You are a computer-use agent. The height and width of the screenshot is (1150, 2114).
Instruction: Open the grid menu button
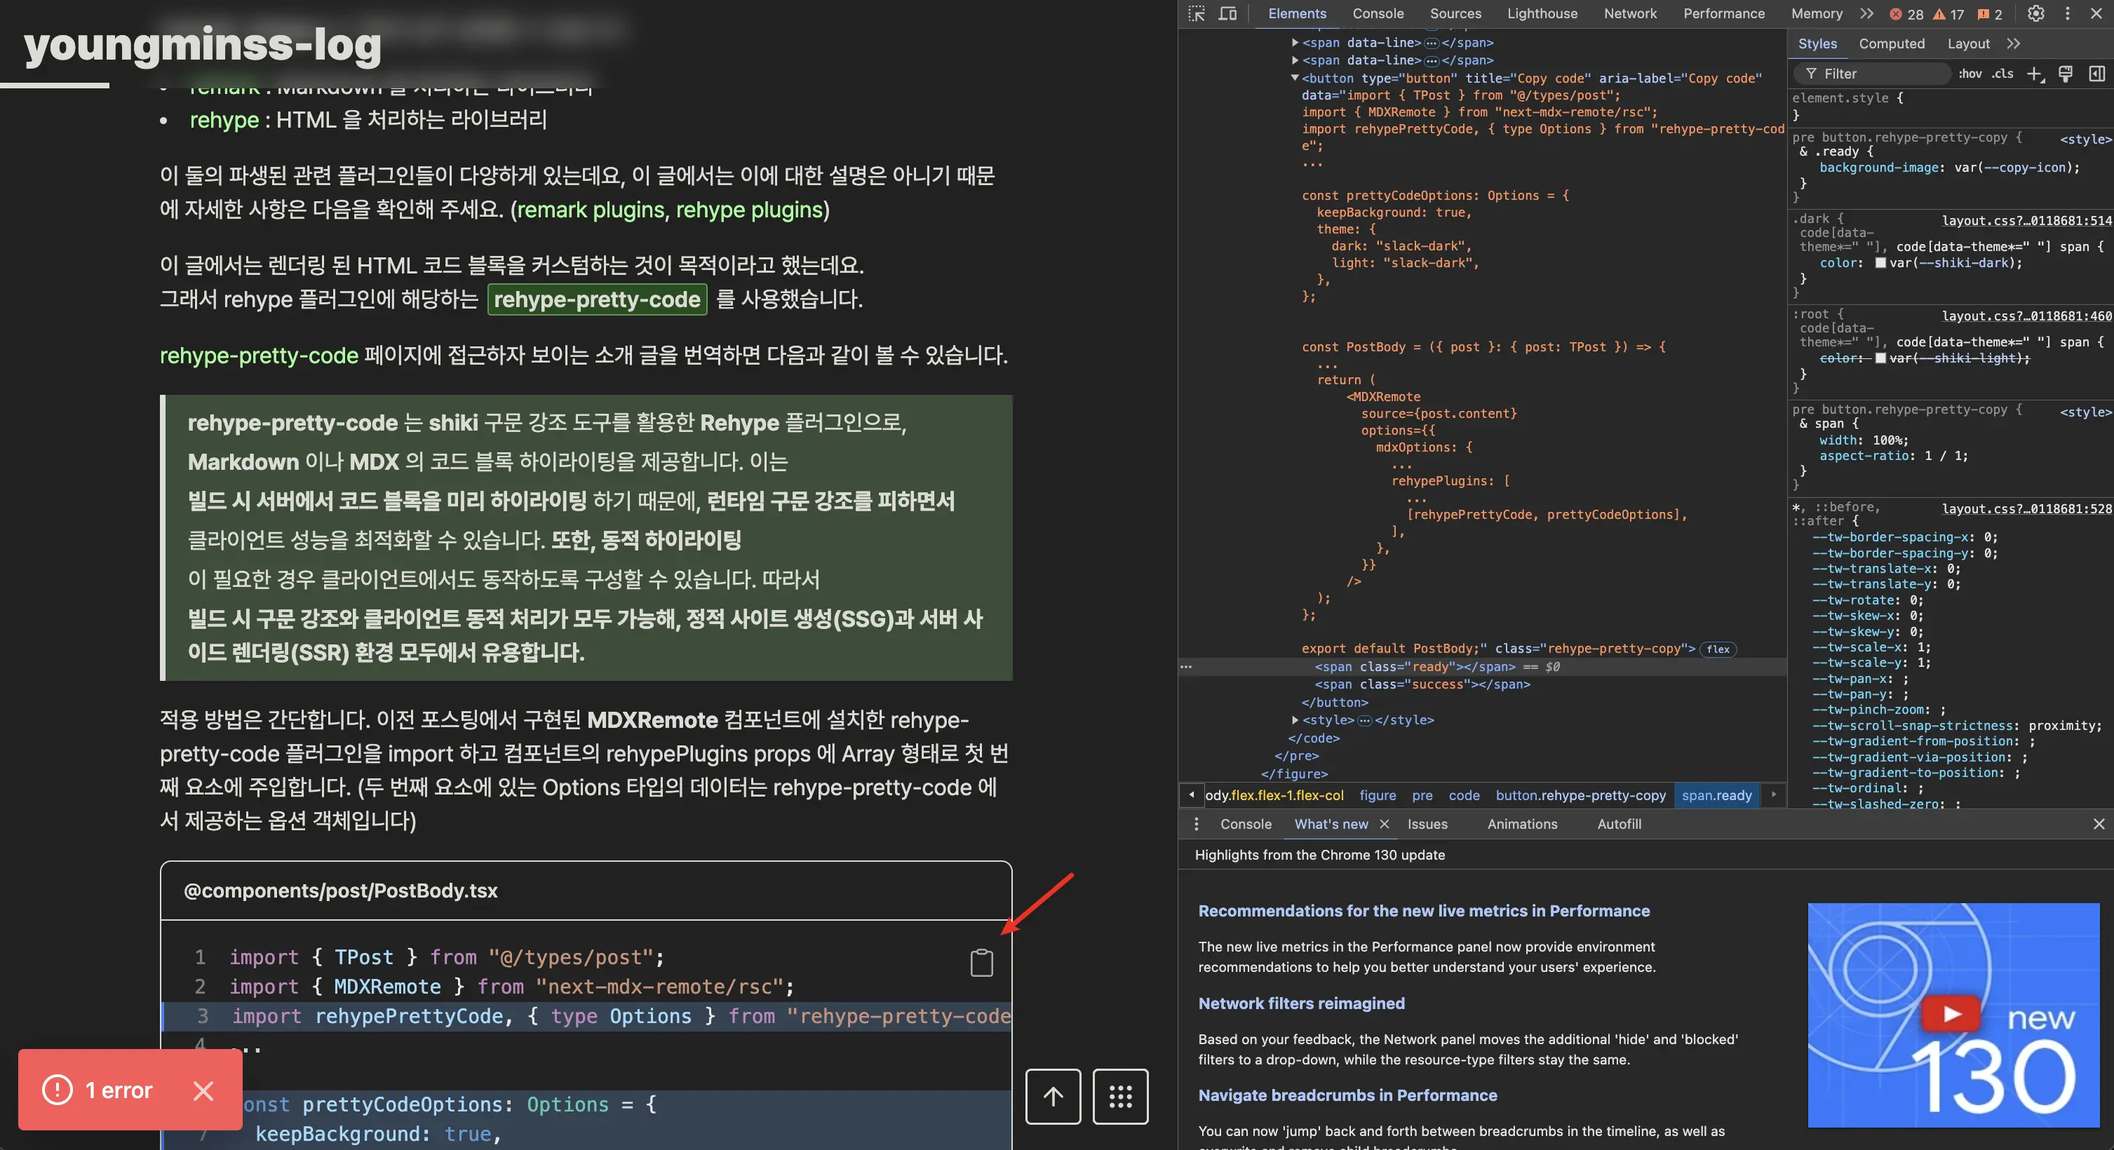point(1120,1096)
